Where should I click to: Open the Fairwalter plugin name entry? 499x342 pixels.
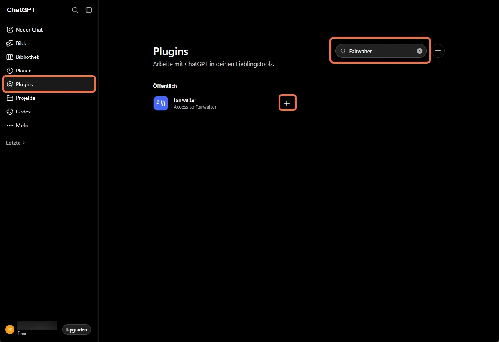(185, 100)
